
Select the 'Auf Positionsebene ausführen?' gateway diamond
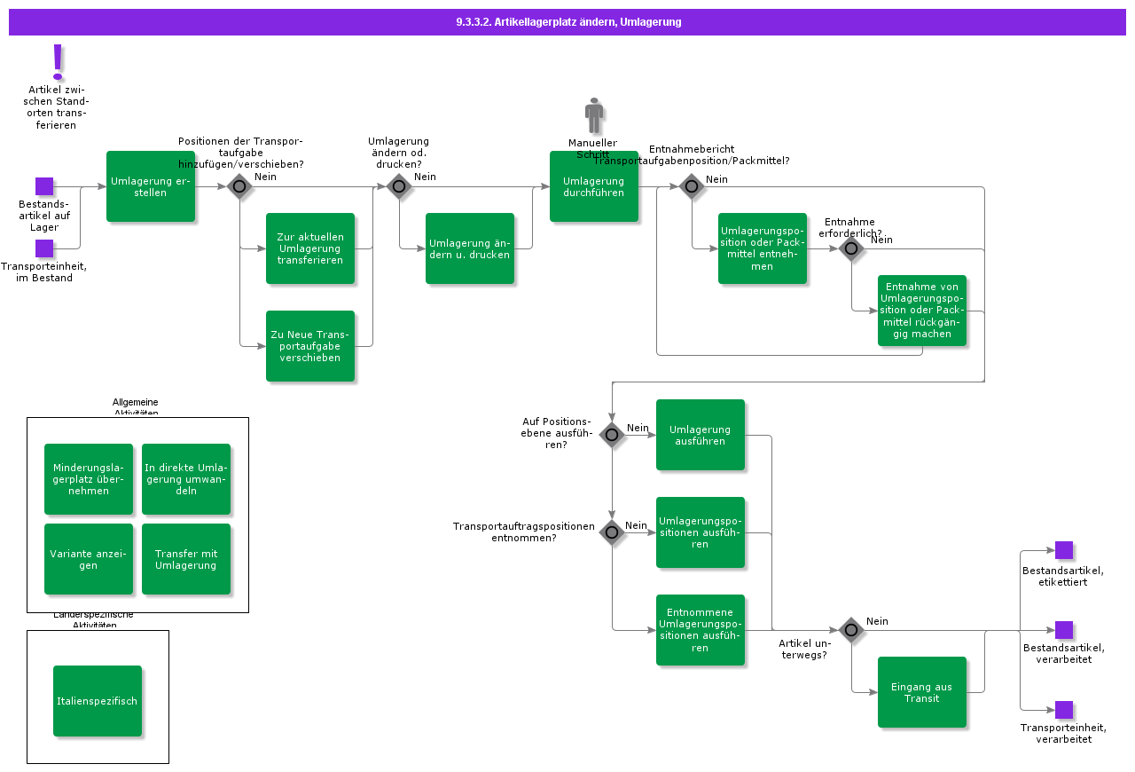pyautogui.click(x=612, y=435)
